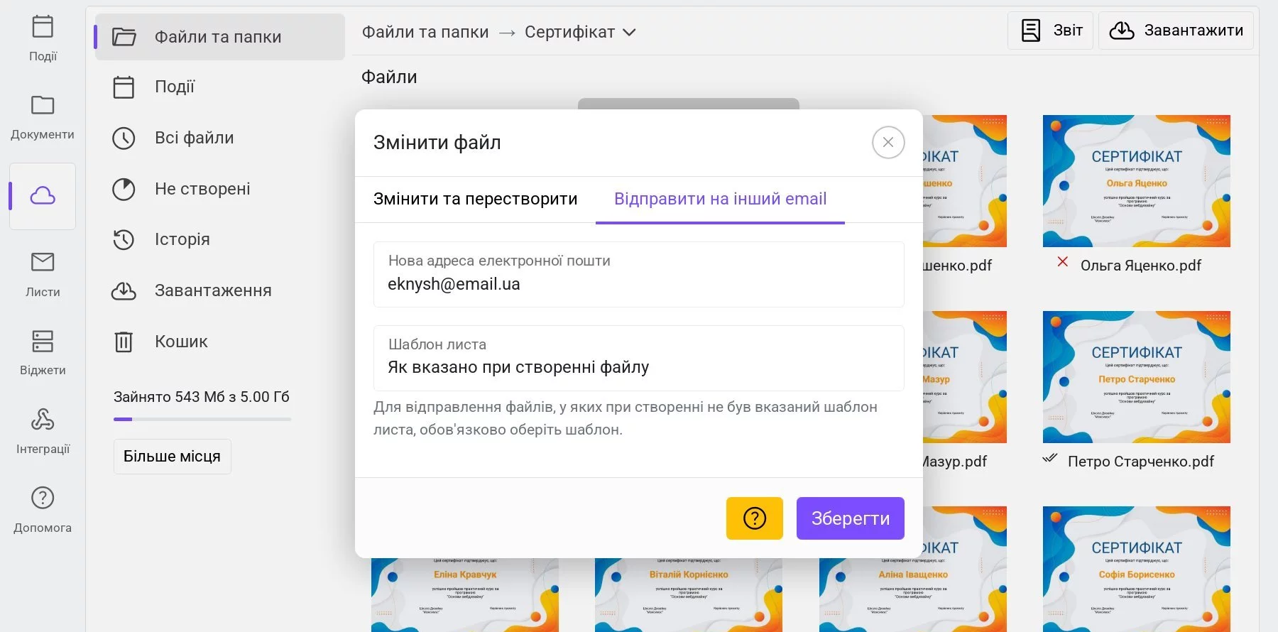Open the Софія Борисенко certificate thumbnail
The image size is (1278, 632).
click(x=1137, y=569)
